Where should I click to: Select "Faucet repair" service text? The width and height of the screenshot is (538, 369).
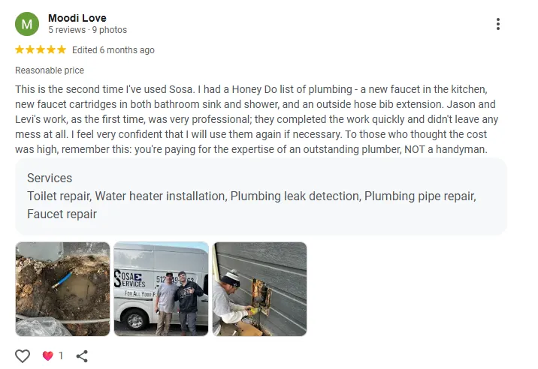[x=62, y=214]
